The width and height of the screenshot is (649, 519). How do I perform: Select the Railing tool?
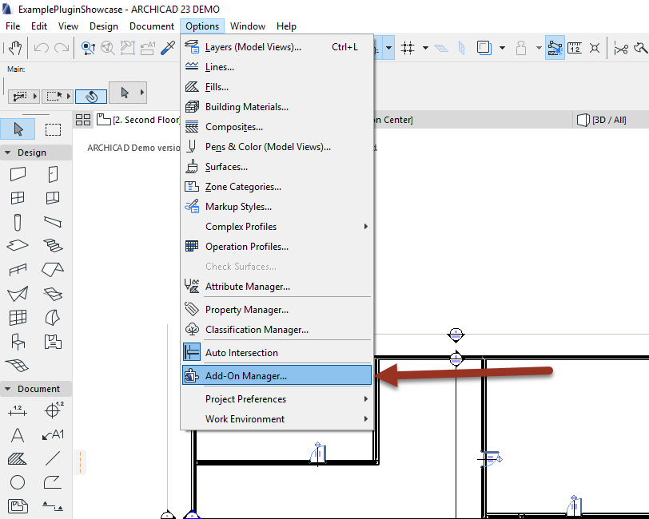point(18,270)
